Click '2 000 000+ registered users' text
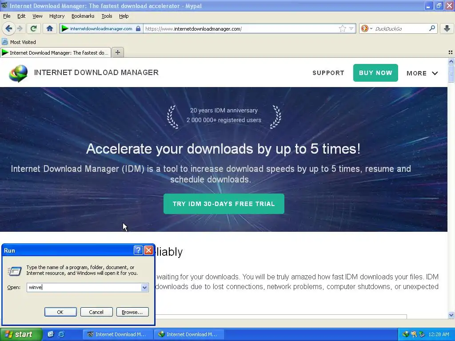This screenshot has height=341, width=455. pos(224,120)
